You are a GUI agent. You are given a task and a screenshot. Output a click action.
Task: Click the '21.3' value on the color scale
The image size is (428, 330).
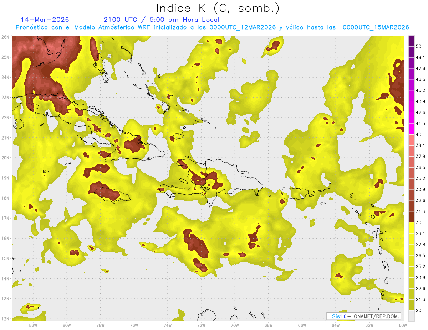pos(421,299)
